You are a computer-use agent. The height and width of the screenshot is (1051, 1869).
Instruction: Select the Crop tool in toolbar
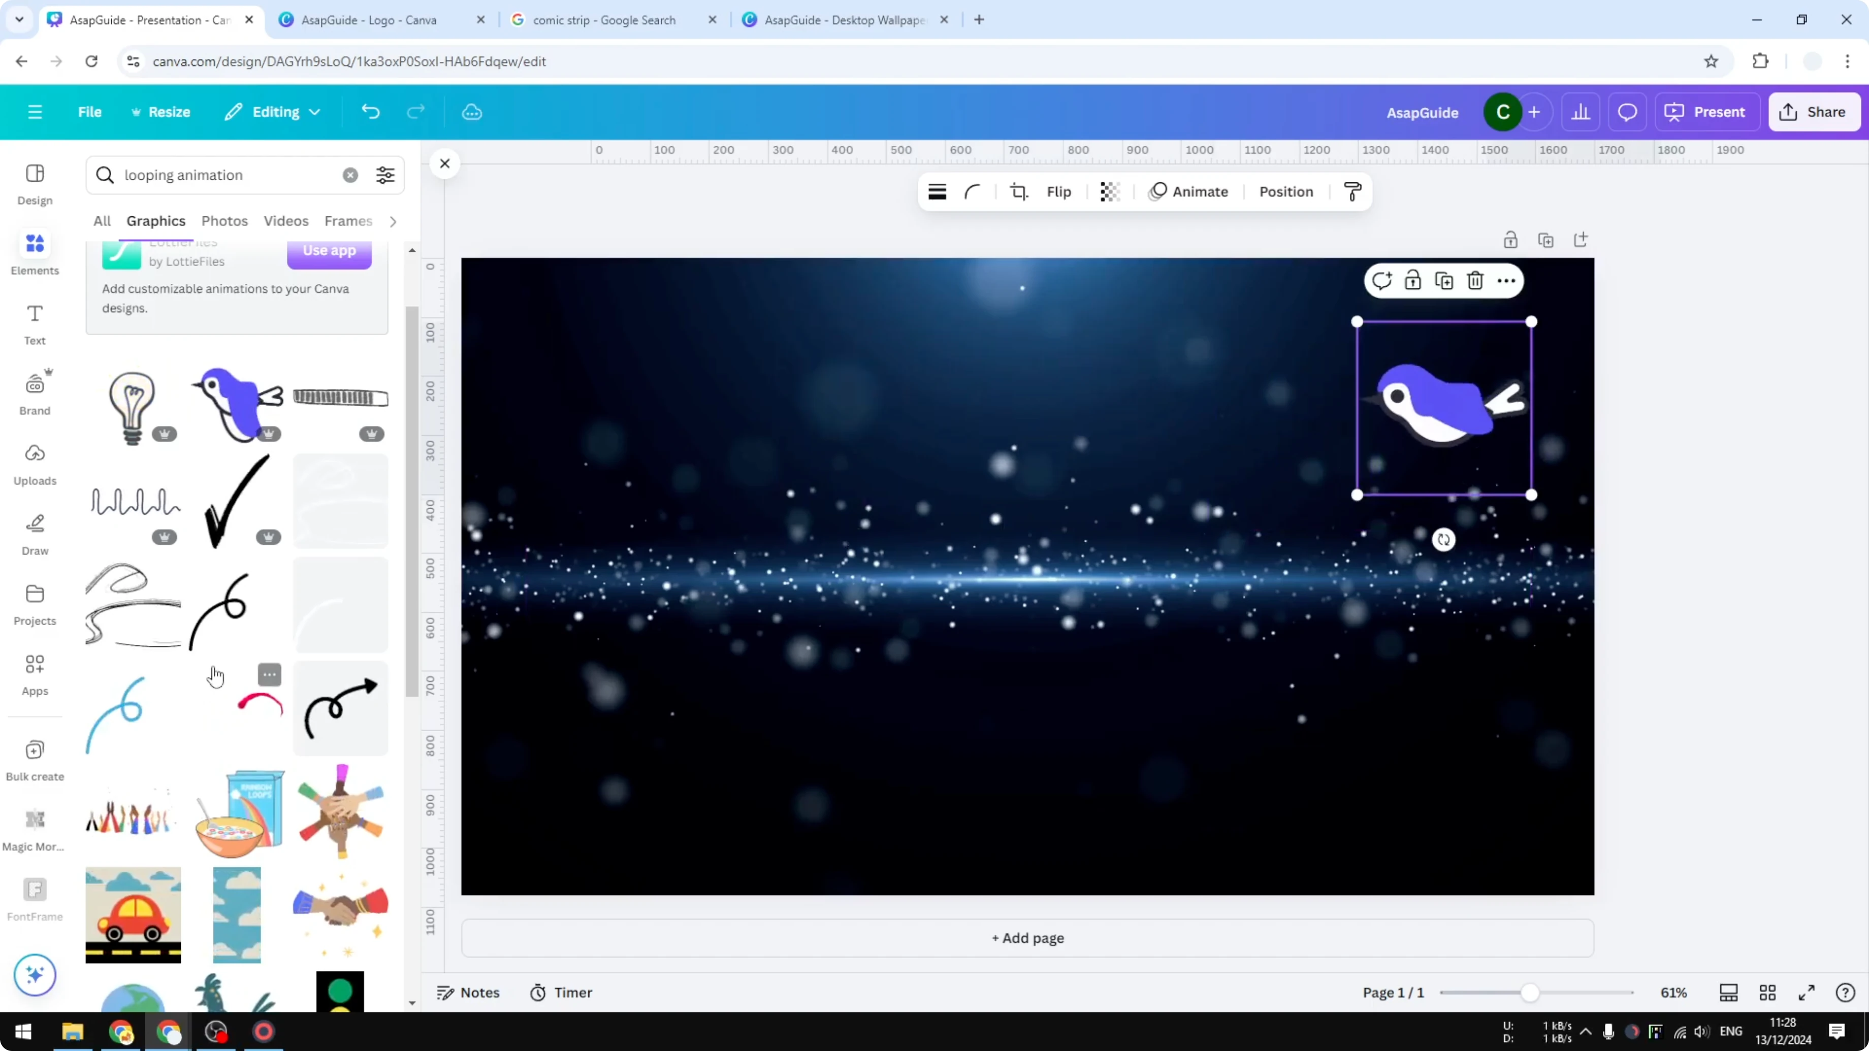(1019, 191)
